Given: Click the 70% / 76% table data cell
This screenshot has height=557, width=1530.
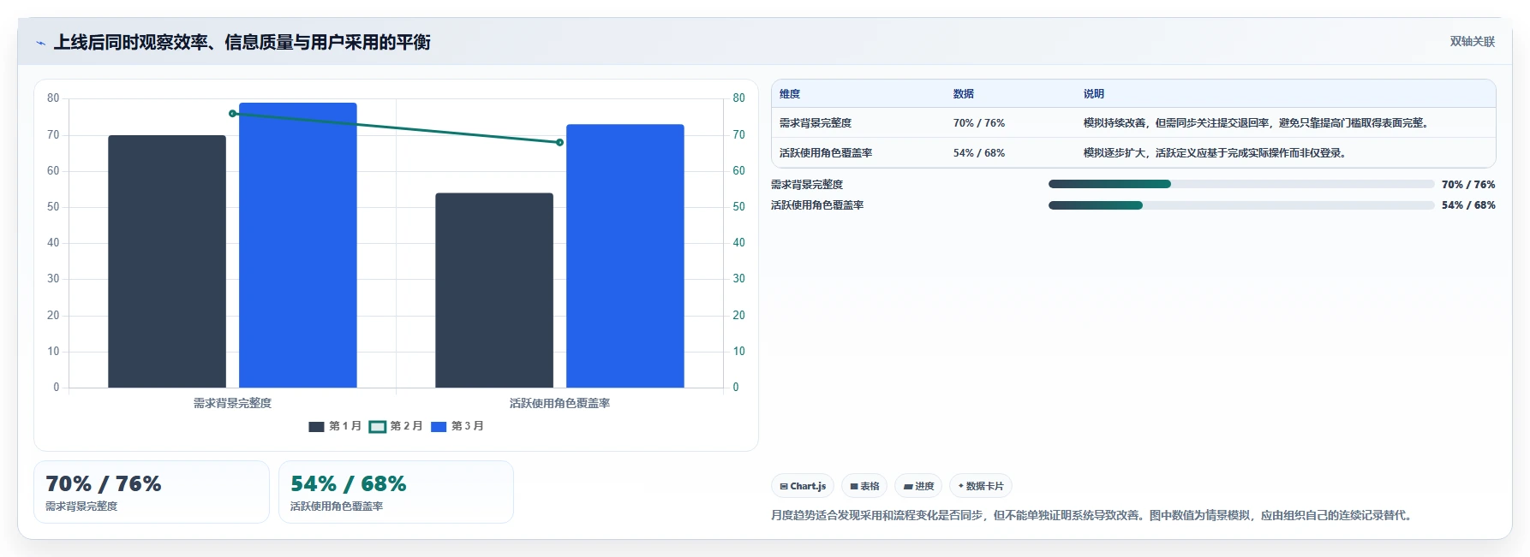Looking at the screenshot, I should tap(979, 123).
